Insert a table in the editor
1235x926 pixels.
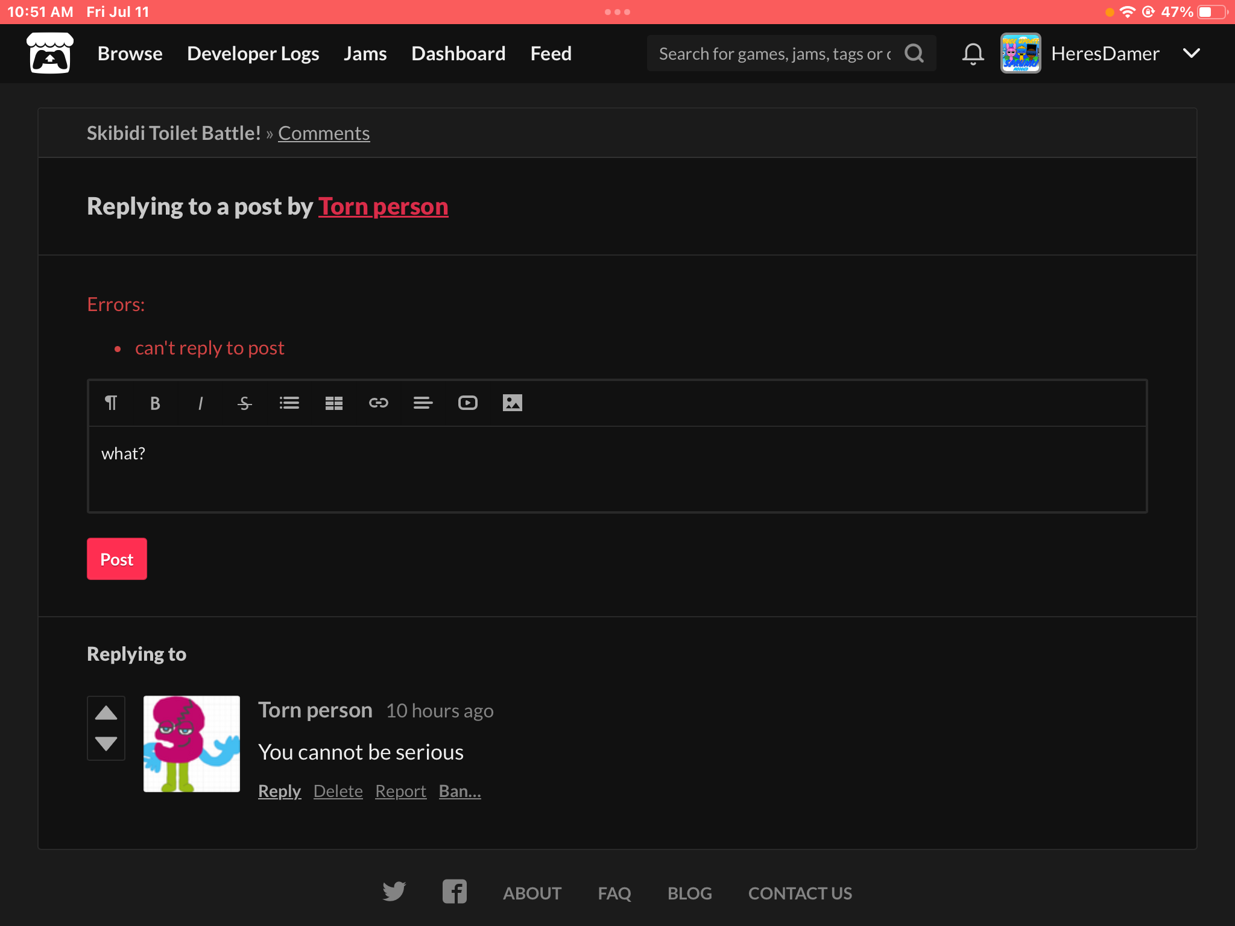334,403
